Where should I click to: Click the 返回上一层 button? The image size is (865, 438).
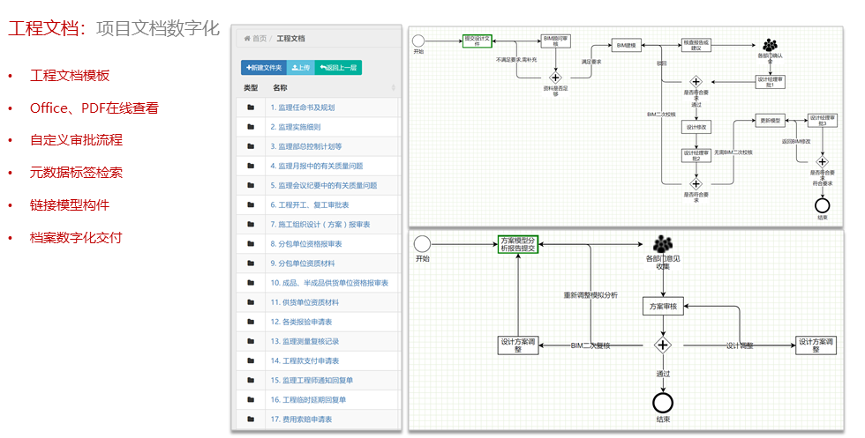[x=338, y=68]
